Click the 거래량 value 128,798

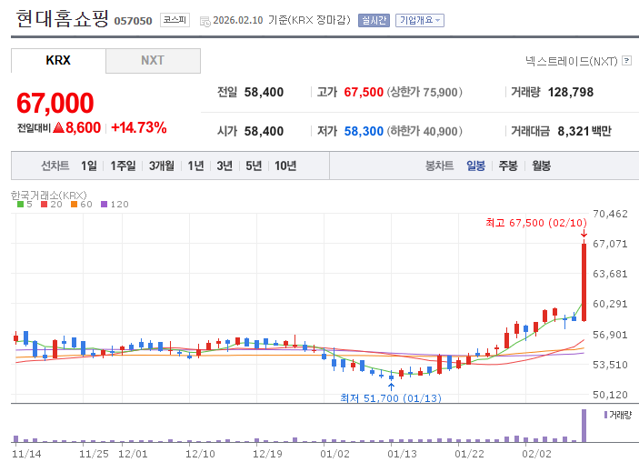[571, 92]
